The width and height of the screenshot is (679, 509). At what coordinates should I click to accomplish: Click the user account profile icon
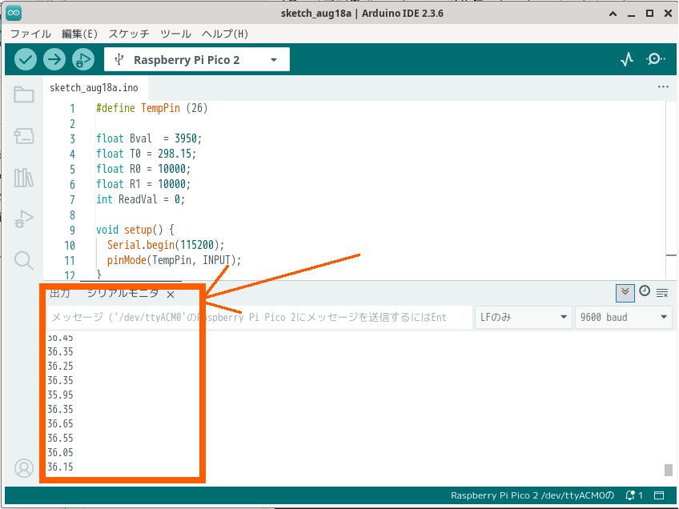pyautogui.click(x=24, y=468)
